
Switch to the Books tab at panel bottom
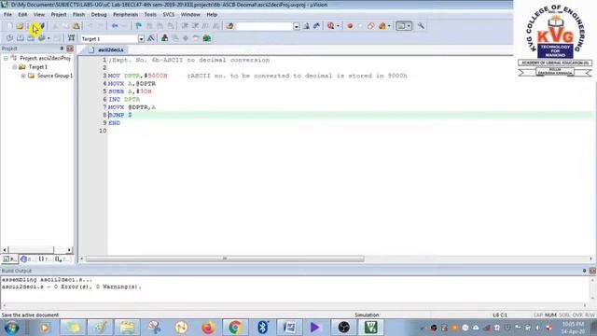[27, 259]
